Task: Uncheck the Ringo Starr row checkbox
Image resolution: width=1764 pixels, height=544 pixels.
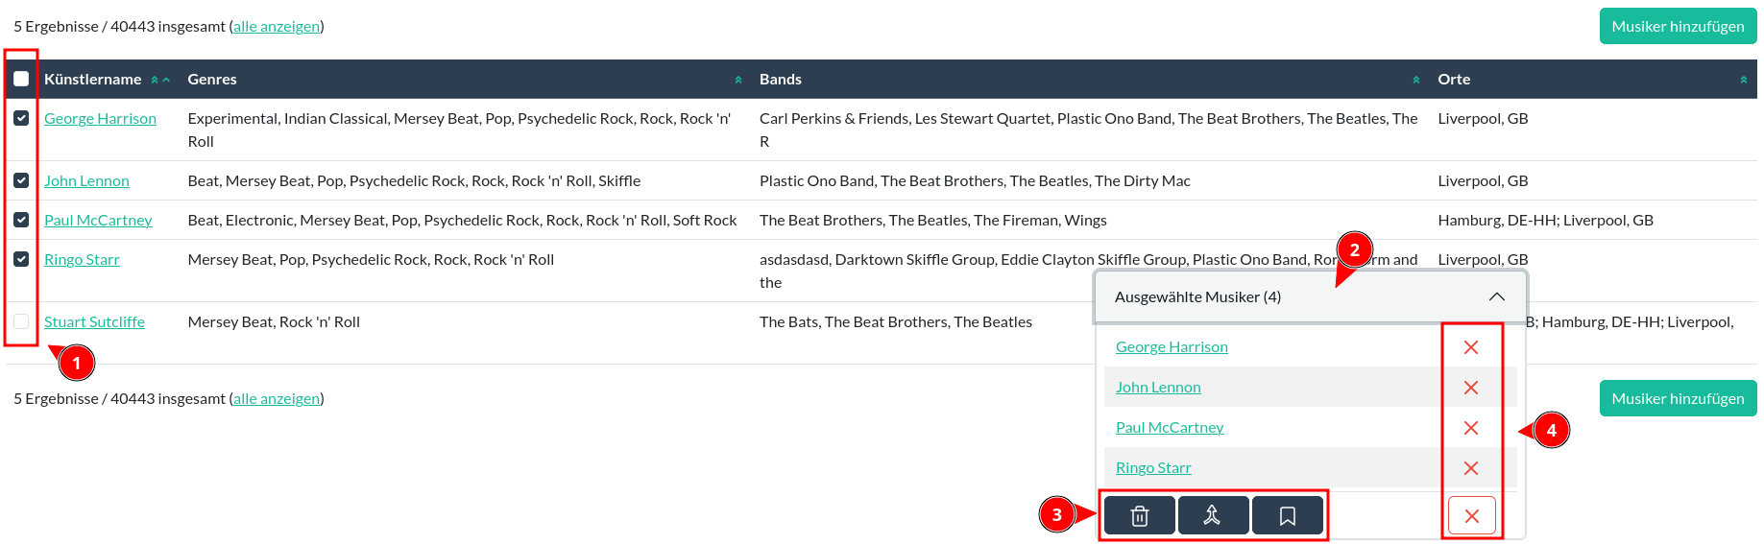Action: (21, 259)
